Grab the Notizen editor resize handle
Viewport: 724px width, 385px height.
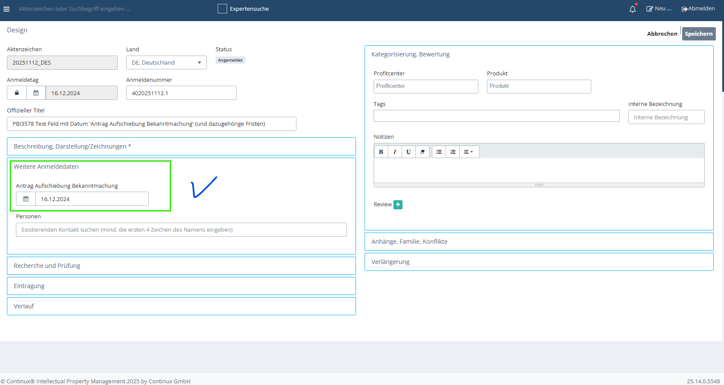pos(539,185)
